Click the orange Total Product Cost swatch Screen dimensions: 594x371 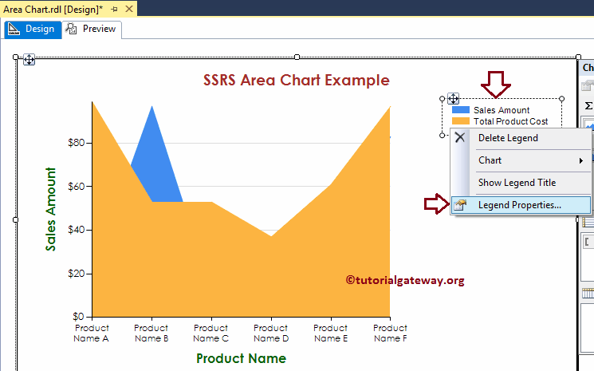pyautogui.click(x=461, y=121)
